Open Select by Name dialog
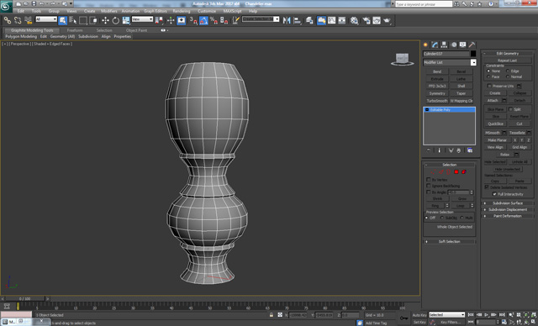The width and height of the screenshot is (538, 326). (x=73, y=20)
